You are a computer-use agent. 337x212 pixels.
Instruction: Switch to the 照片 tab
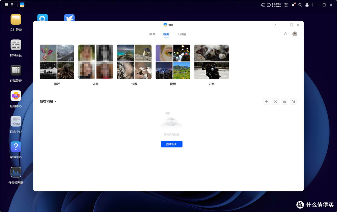coord(152,34)
